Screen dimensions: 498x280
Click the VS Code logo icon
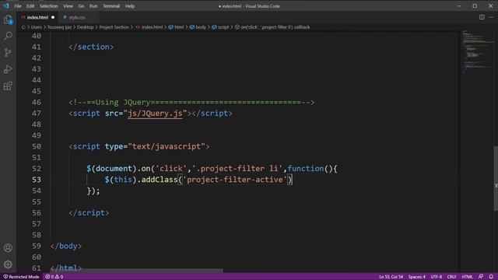6,5
